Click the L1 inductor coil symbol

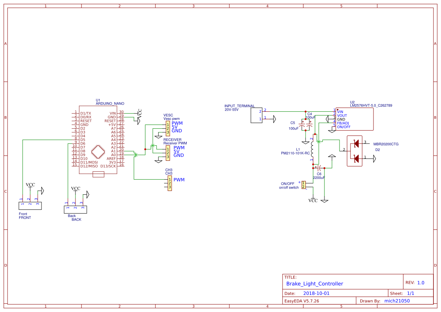click(312, 149)
